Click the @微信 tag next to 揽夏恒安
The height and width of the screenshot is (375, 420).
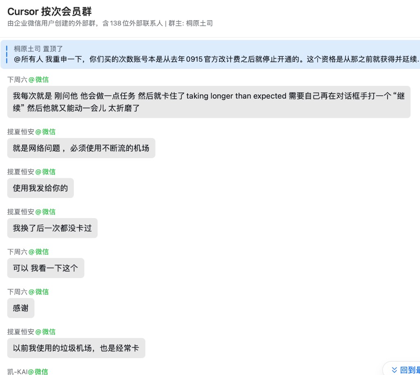coord(46,132)
